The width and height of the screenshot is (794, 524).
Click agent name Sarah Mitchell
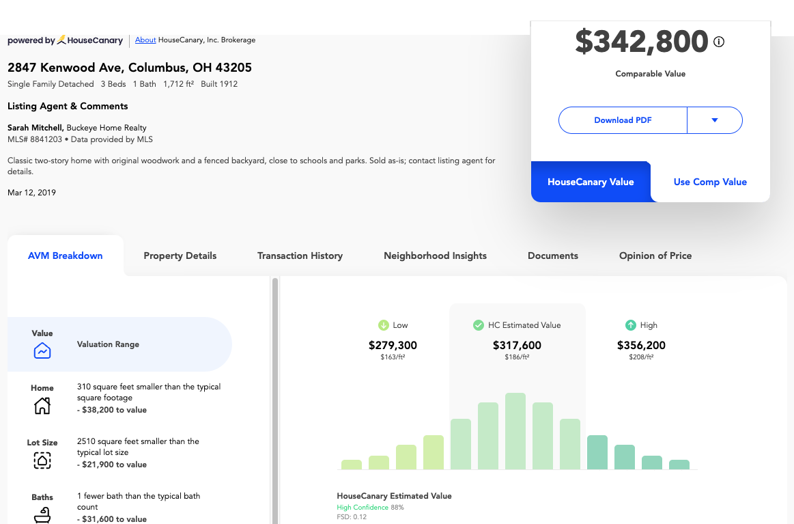coord(36,128)
